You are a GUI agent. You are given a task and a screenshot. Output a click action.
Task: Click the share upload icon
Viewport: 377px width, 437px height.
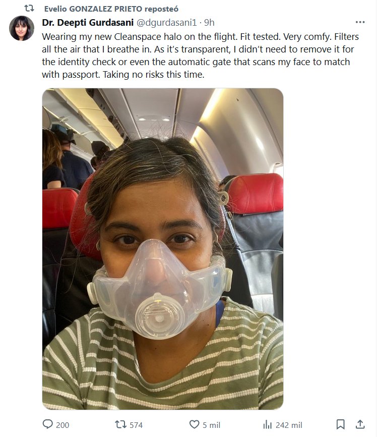pos(360,424)
